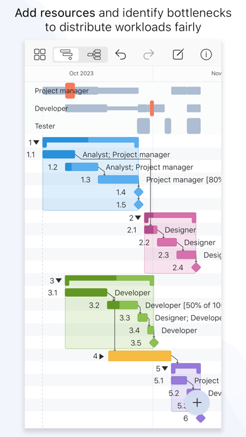
Task: Tap Project manager overload marker
Action: click(70, 90)
